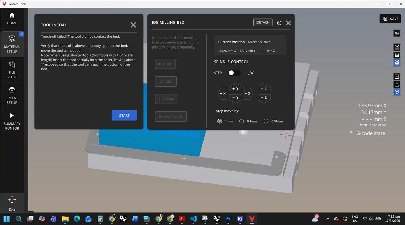This screenshot has height=225, width=405.
Task: Open the clock and date panel
Action: click(393, 219)
